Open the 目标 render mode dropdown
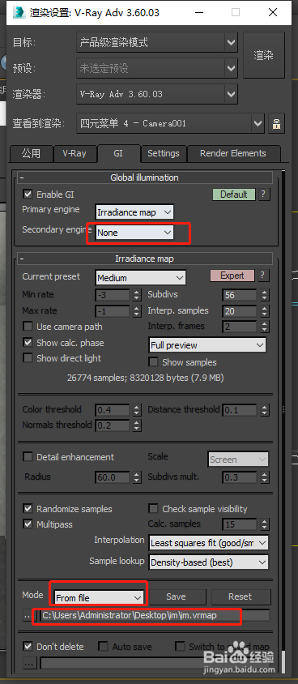Viewport: 298px width, 684px height. pyautogui.click(x=157, y=42)
